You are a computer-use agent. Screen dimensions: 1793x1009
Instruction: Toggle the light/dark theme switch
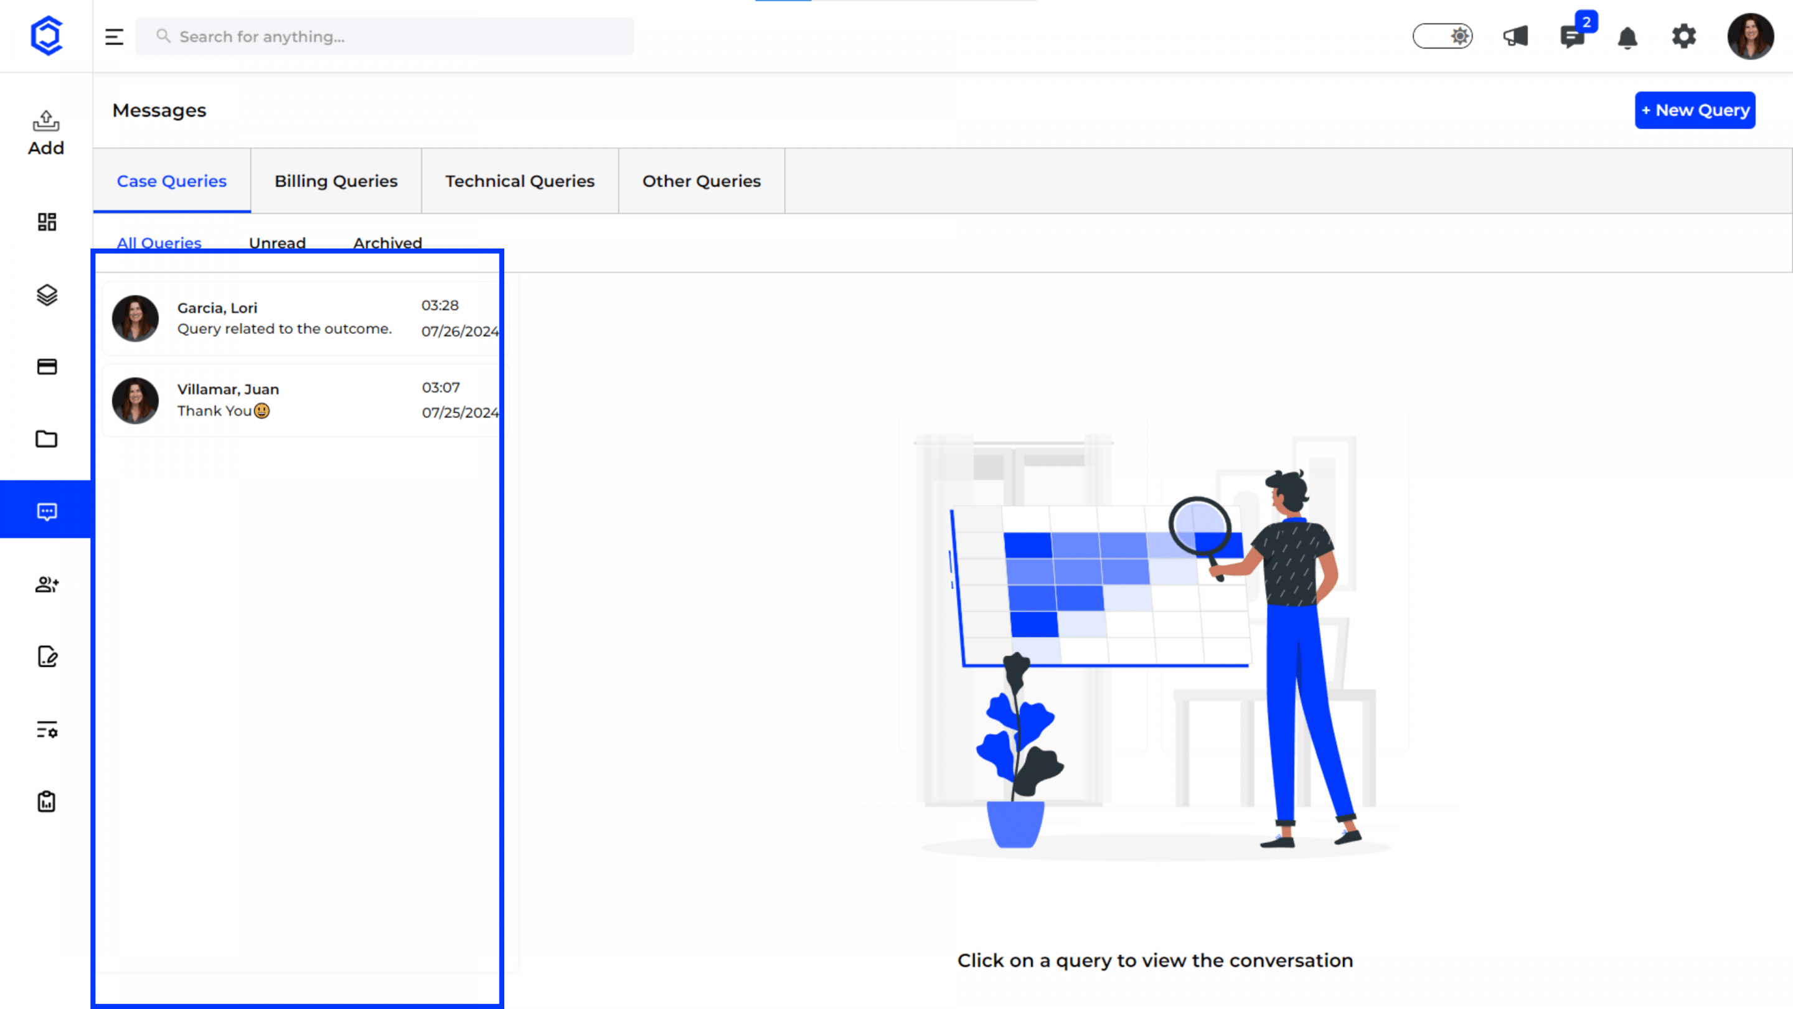click(1442, 36)
